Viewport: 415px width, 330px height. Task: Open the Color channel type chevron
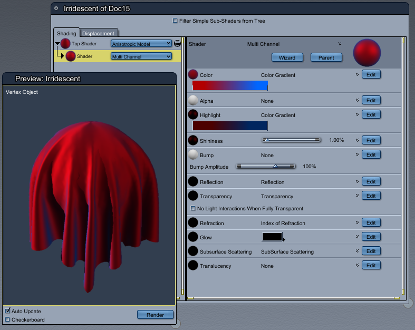point(357,74)
